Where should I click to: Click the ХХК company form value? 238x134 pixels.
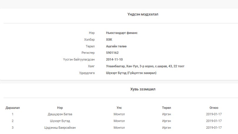coord(109,39)
